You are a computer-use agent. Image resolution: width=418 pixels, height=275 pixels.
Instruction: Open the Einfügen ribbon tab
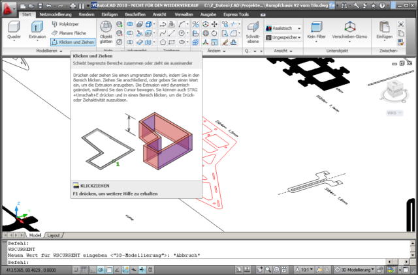(x=110, y=14)
